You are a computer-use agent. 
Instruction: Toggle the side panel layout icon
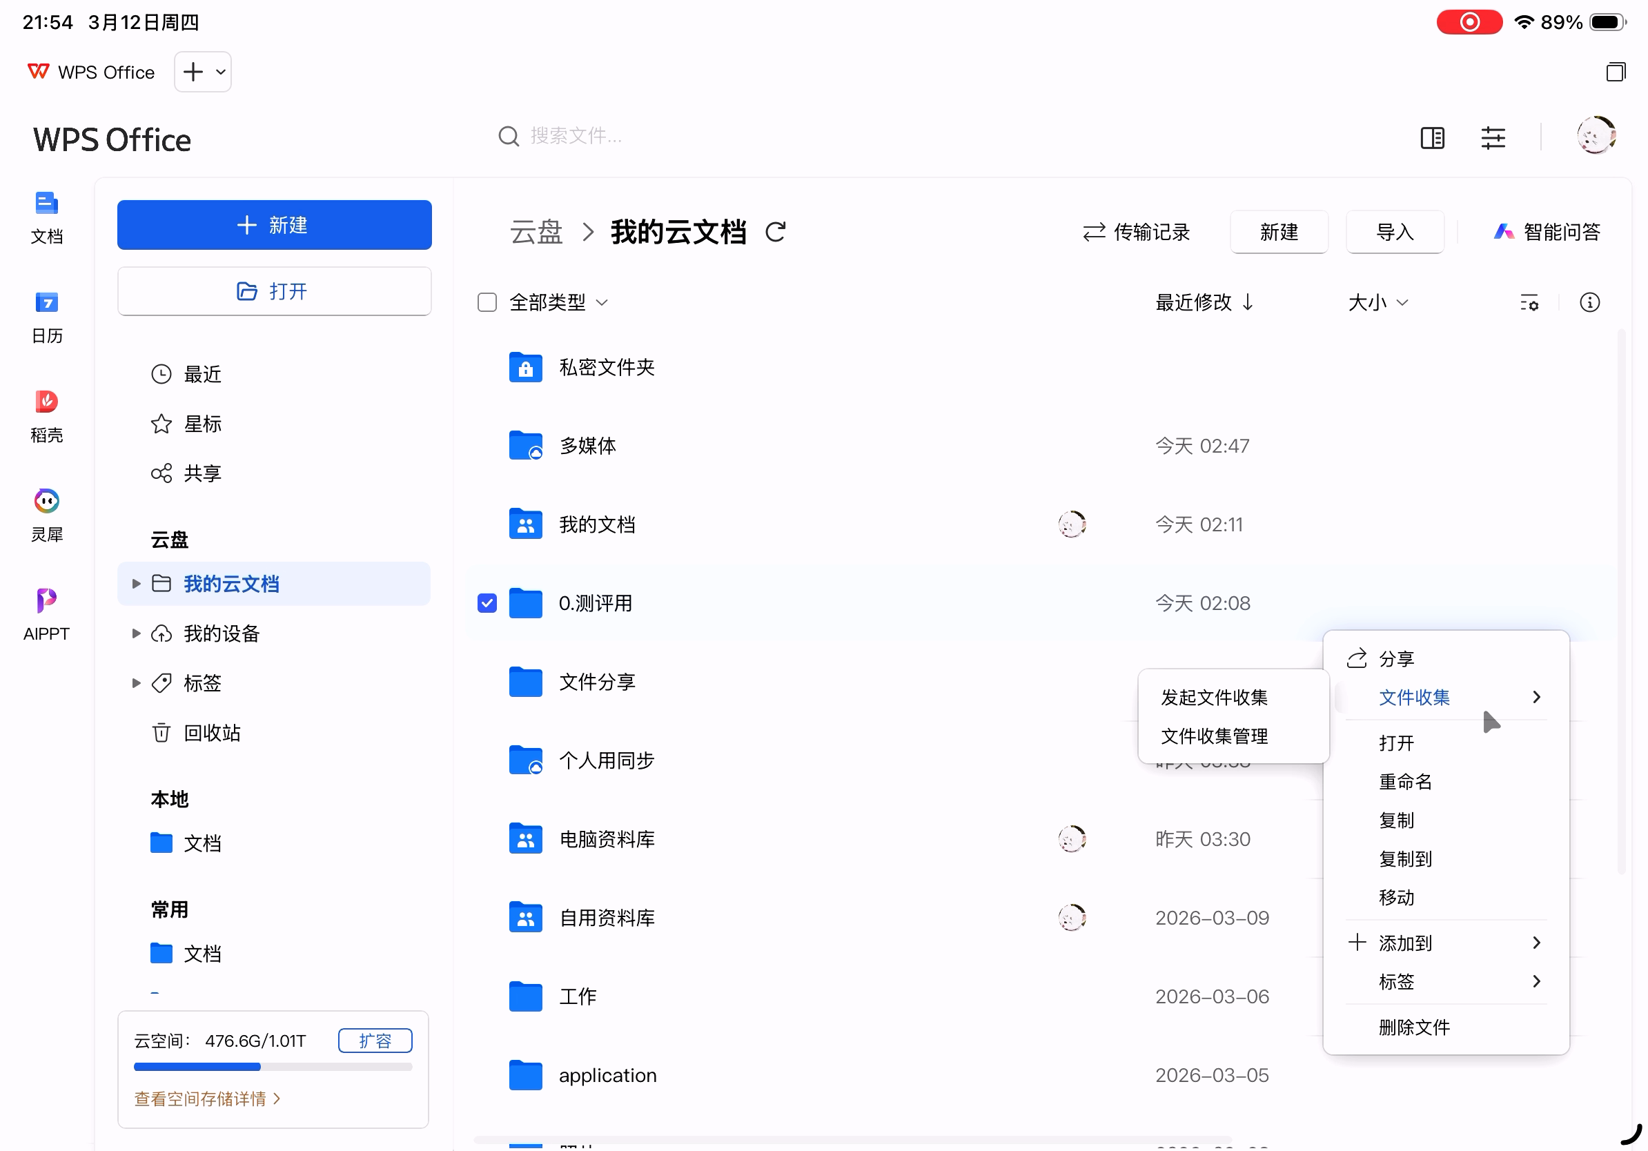(x=1432, y=137)
